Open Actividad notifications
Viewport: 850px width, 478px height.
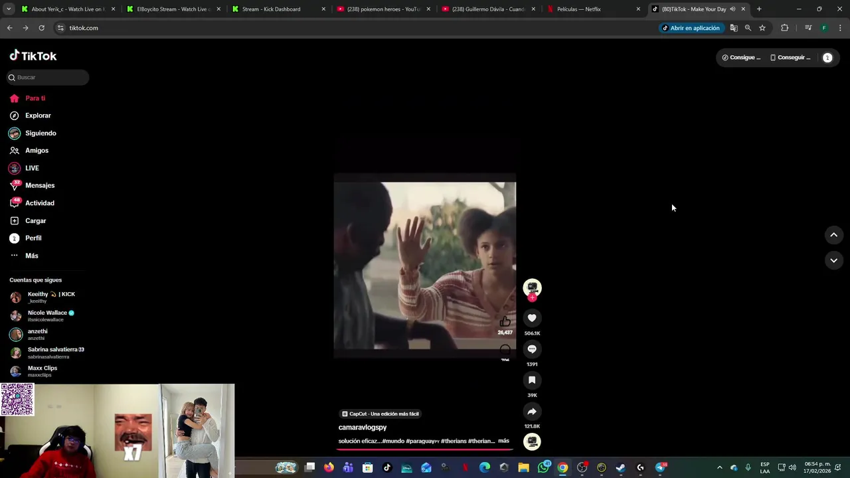coord(40,203)
